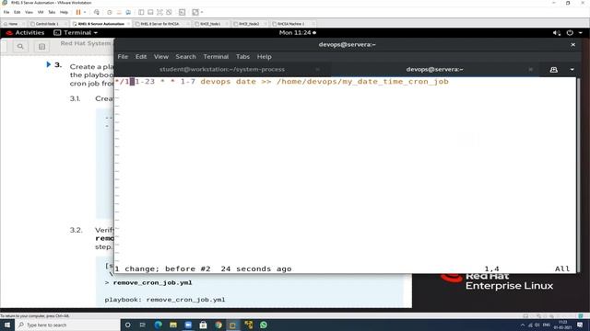Image resolution: width=590 pixels, height=331 pixels.
Task: Click the VMware pause/suspend toolbar button
Action: [x=78, y=12]
